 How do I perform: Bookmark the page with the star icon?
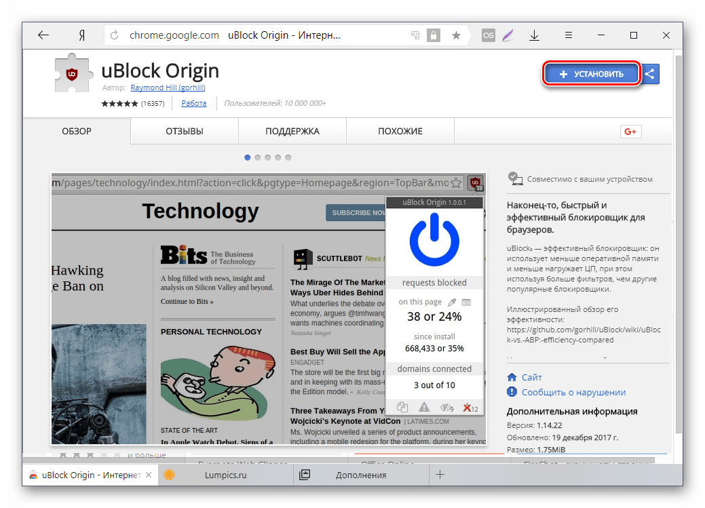pyautogui.click(x=456, y=36)
